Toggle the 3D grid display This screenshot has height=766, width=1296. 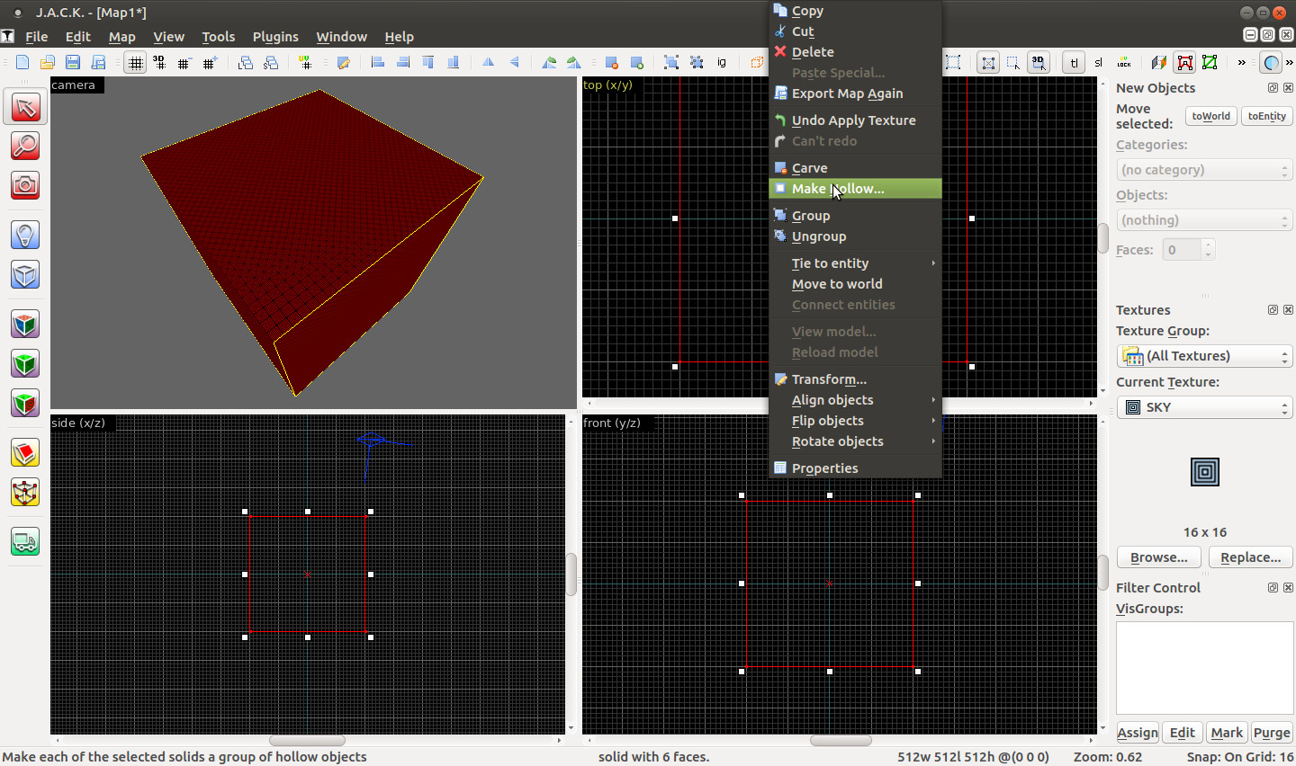pos(159,62)
